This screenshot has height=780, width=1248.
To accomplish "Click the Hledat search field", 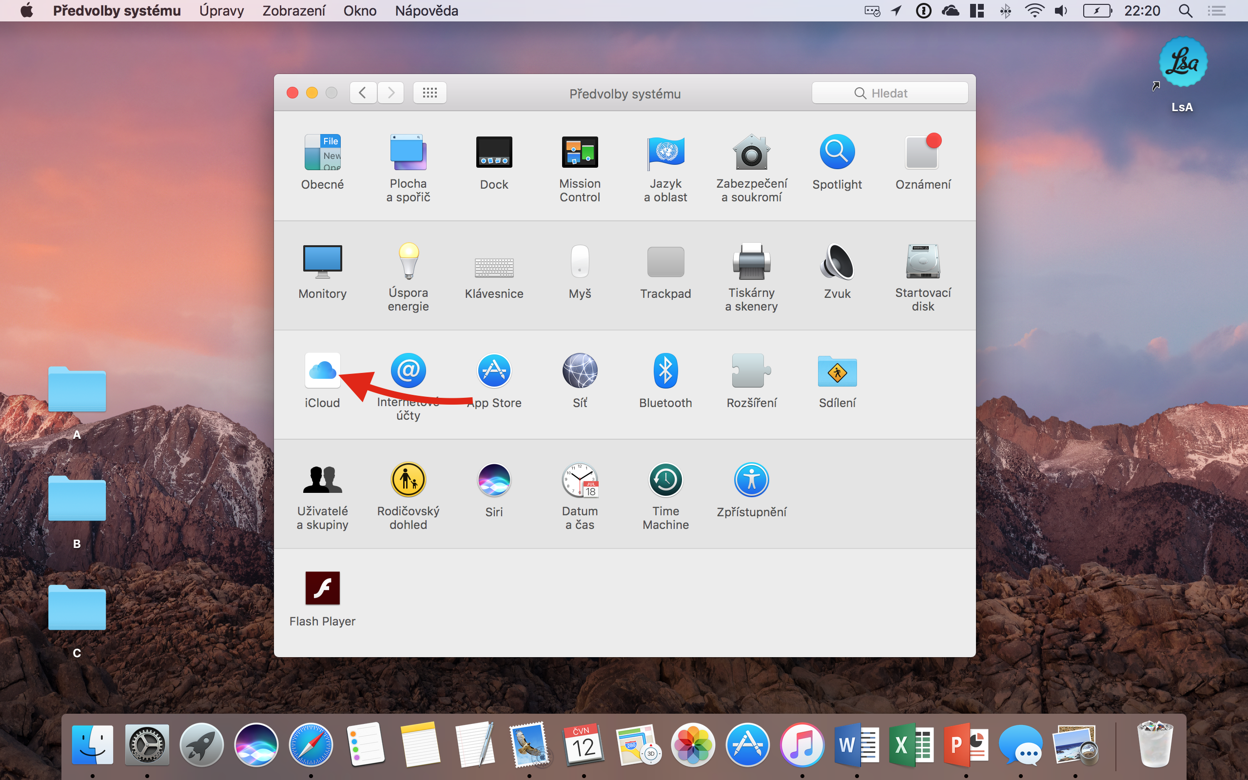I will [890, 94].
